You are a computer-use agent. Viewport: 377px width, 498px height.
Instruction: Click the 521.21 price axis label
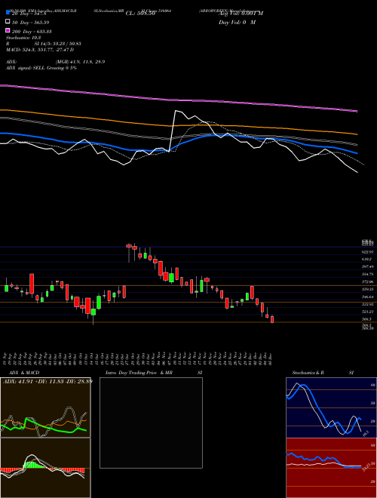(368, 312)
